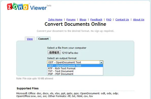Click the selected filename 12151af1a.doc
Screen dimensions: 151x99
pyautogui.click(x=70, y=53)
